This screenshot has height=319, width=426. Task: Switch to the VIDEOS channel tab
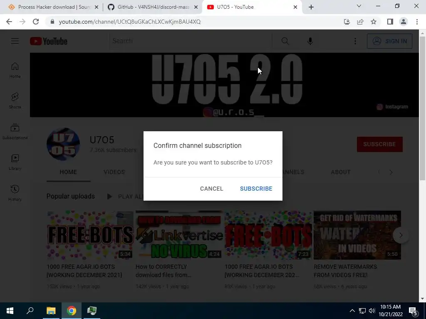[x=114, y=172]
